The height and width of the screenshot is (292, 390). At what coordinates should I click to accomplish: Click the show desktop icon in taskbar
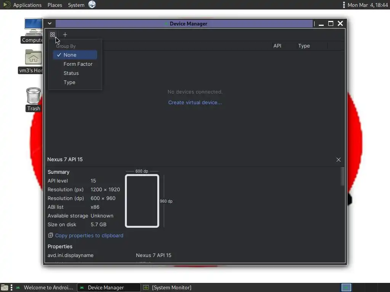point(4,287)
